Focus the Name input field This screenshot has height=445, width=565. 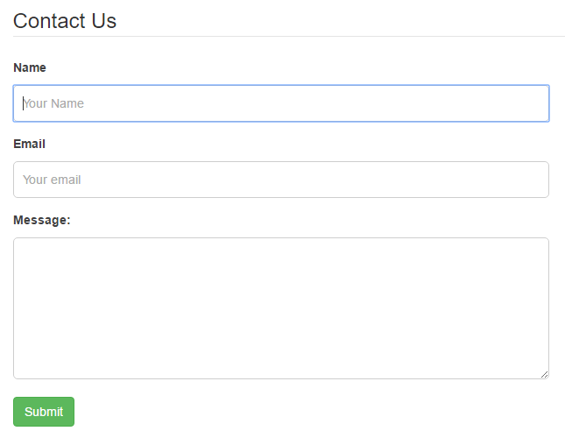[x=280, y=103]
